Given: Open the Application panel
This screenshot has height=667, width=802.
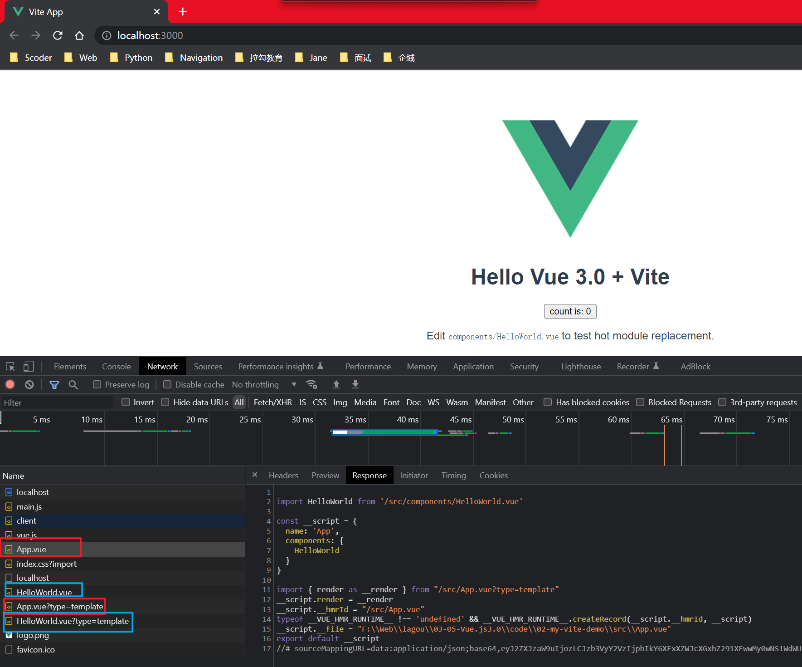Looking at the screenshot, I should [473, 366].
